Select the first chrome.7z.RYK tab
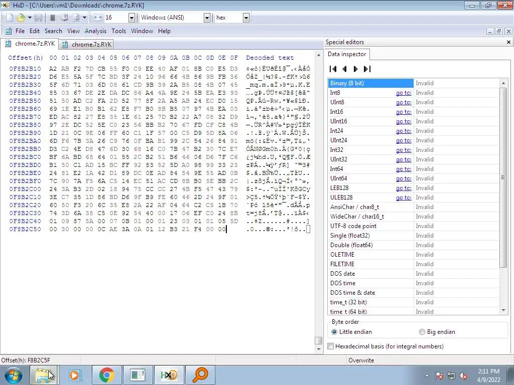514x385 pixels. pos(30,44)
